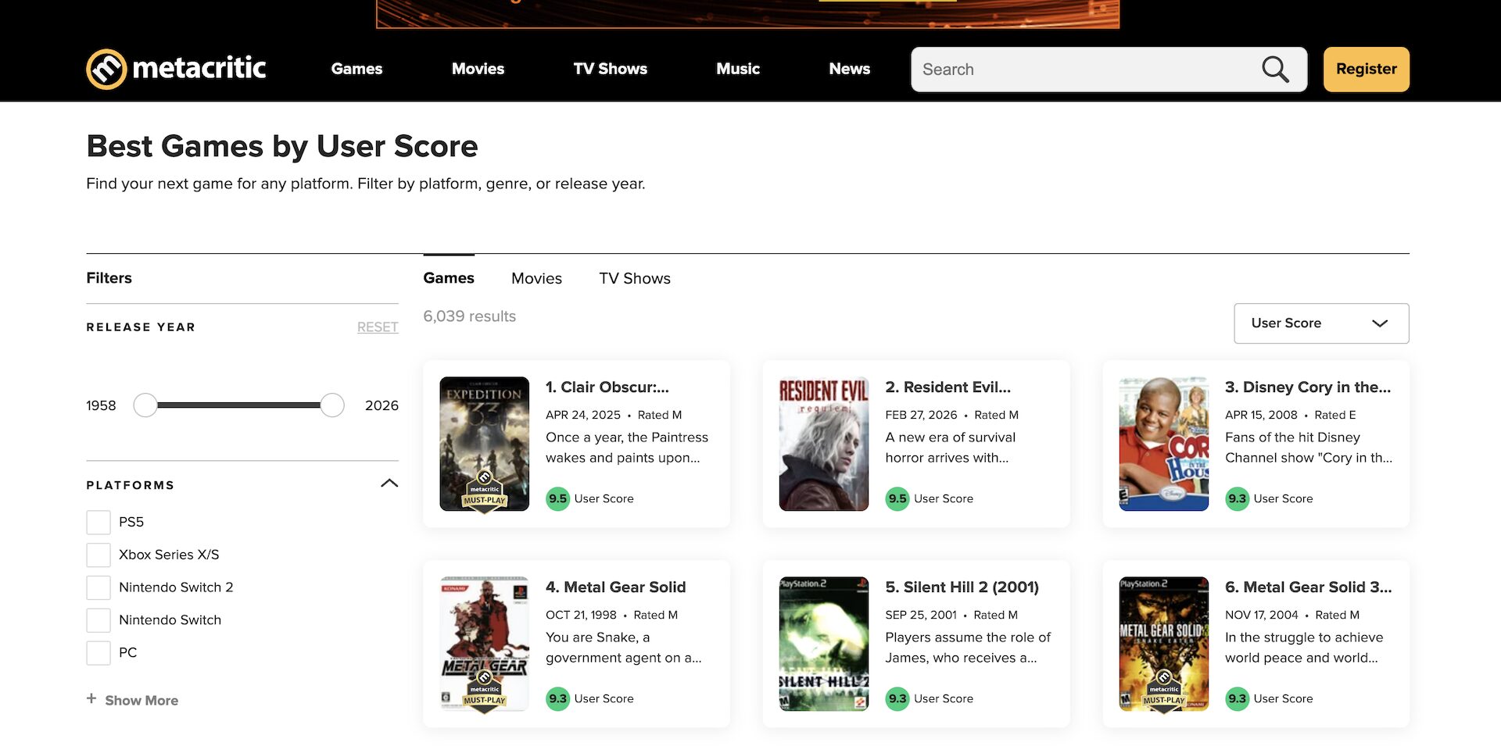Expand platforms list with Show More

(142, 701)
